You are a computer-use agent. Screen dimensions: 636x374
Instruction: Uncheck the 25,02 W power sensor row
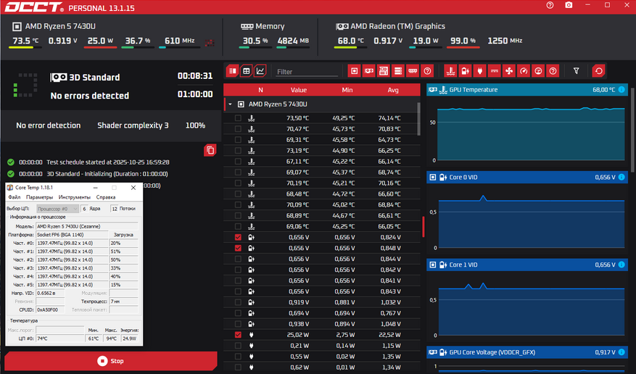click(x=238, y=335)
